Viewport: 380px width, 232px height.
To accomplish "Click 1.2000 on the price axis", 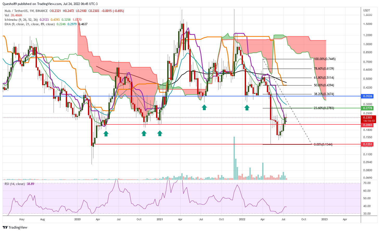I will pyautogui.click(x=368, y=35).
